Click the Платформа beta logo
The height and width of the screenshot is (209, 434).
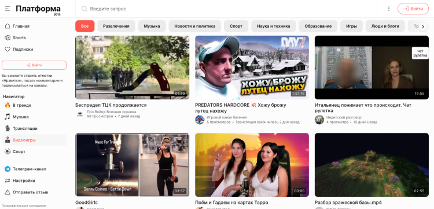coord(38,10)
